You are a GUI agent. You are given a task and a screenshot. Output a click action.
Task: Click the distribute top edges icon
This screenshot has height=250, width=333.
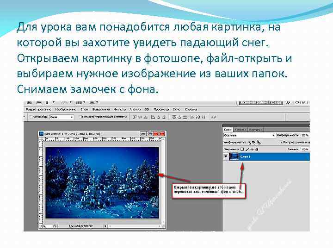click(x=174, y=117)
